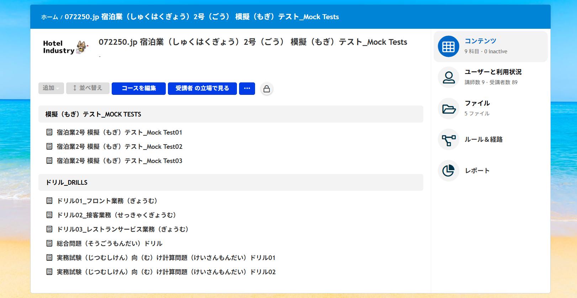The height and width of the screenshot is (298, 577).
Task: Click the Reports pie chart icon
Action: [x=448, y=171]
